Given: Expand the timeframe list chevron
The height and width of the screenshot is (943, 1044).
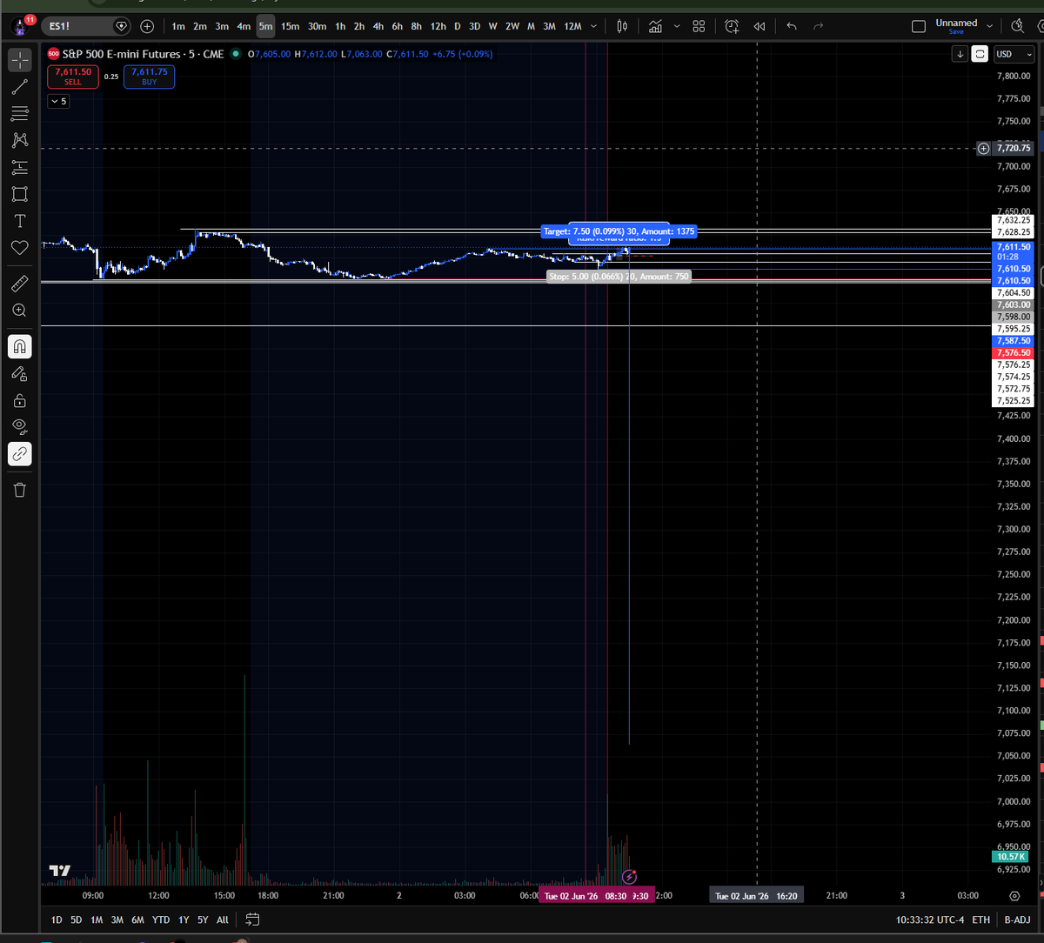Looking at the screenshot, I should click(x=593, y=26).
